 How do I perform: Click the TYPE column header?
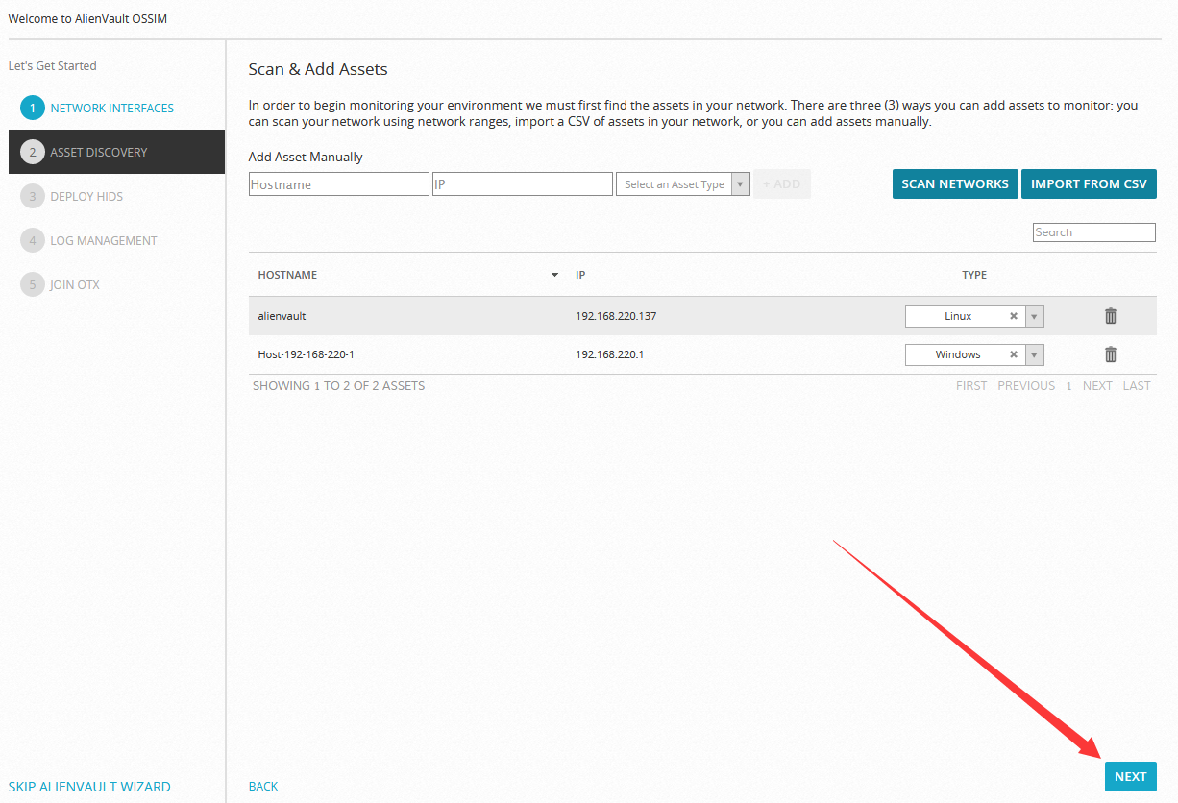974,275
